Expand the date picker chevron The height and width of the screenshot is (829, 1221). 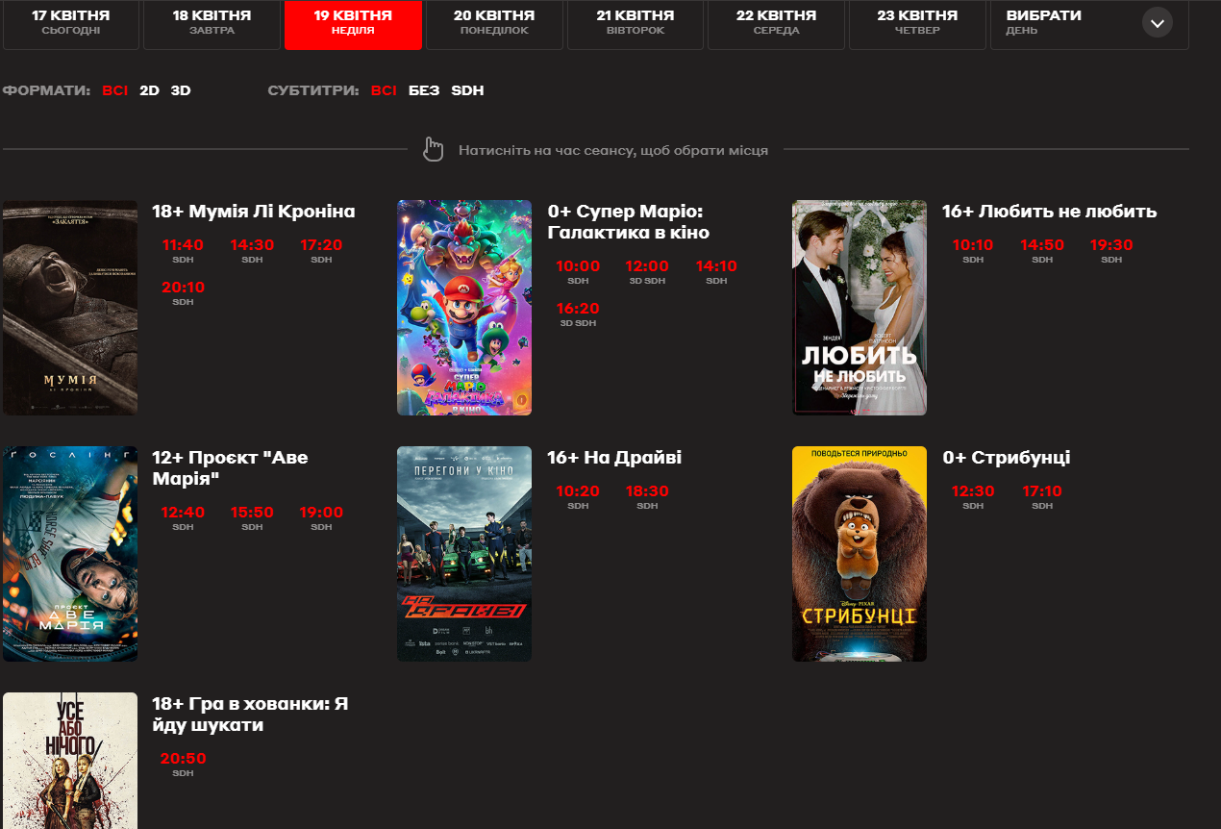tap(1157, 23)
